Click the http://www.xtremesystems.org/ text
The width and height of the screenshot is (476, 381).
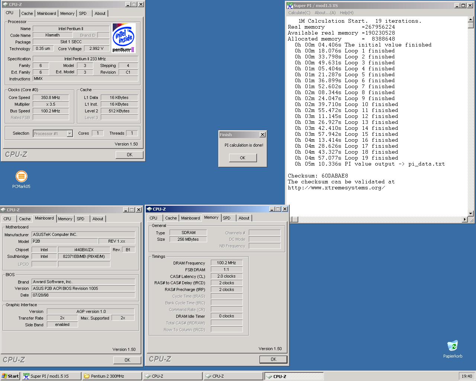[337, 188]
